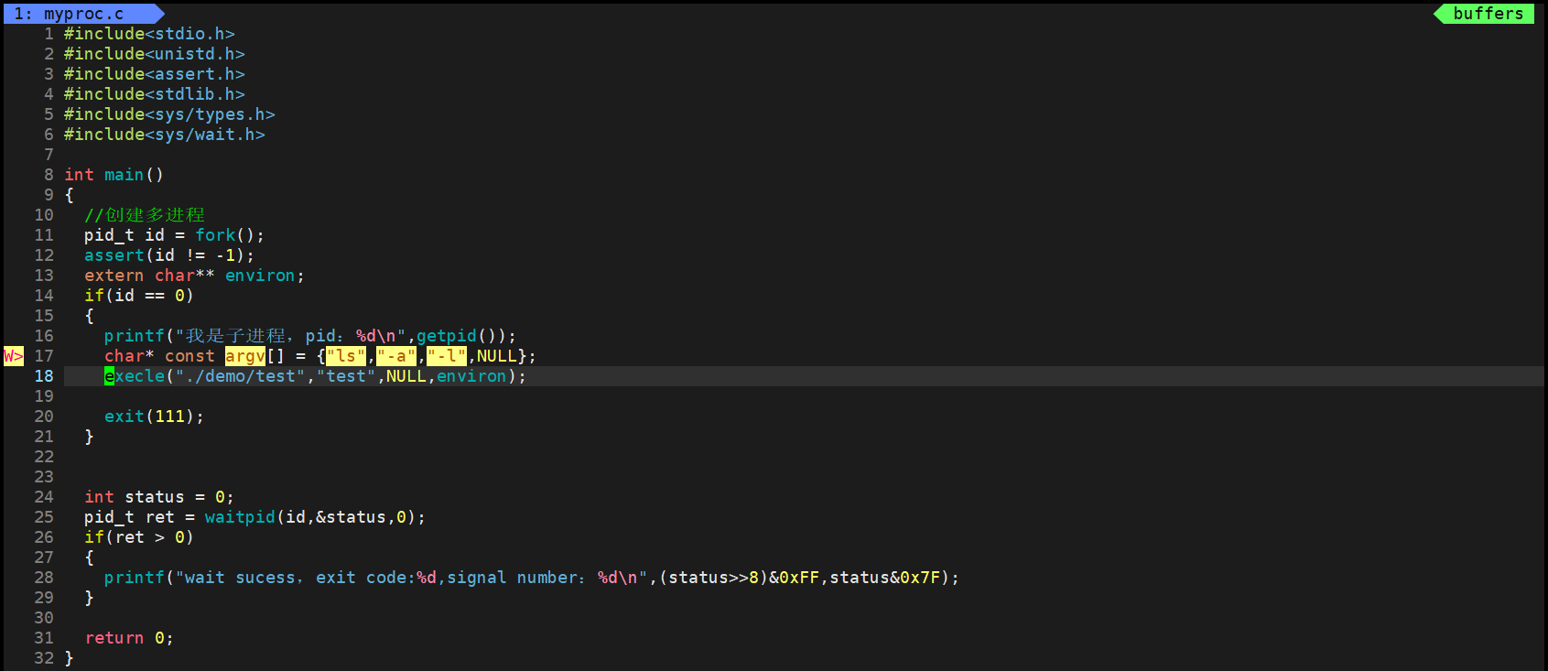Click the buffers label in tabline
1548x671 pixels.
(1488, 14)
